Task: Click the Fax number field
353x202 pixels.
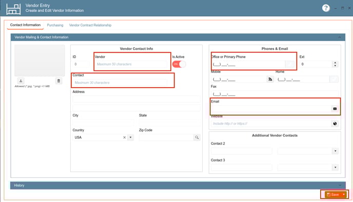Action: (x=274, y=94)
